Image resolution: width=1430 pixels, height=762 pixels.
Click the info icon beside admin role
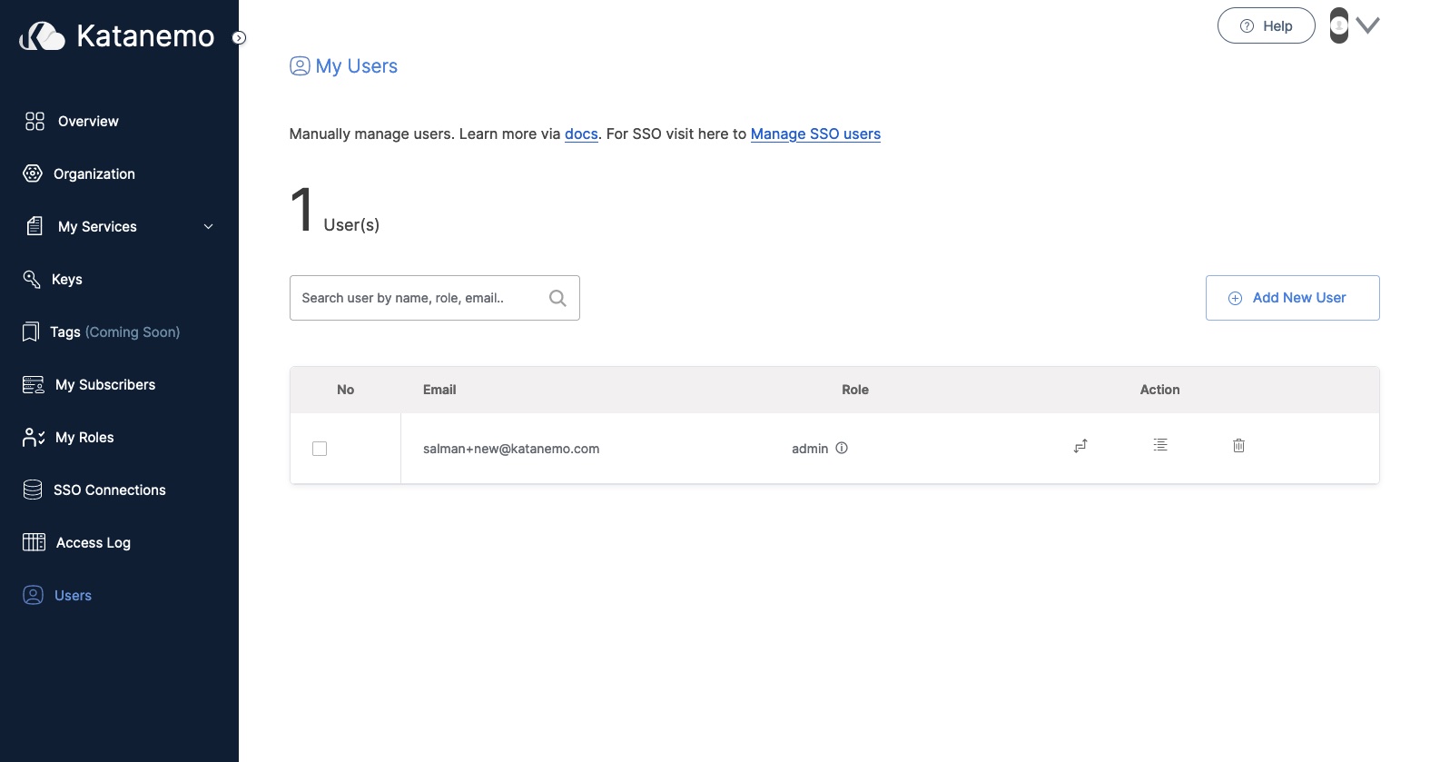(842, 448)
